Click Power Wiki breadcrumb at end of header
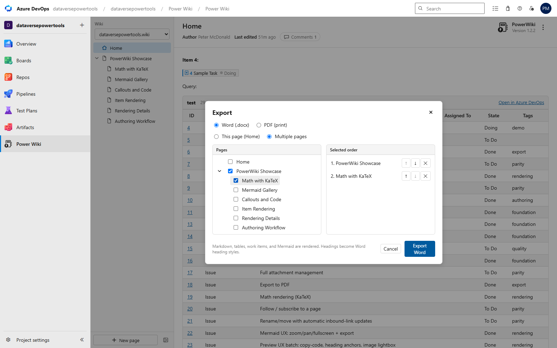Image resolution: width=557 pixels, height=348 pixels. click(x=217, y=9)
